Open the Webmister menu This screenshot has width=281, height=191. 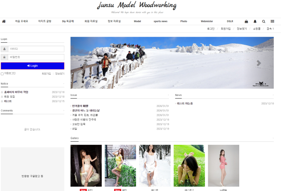pyautogui.click(x=207, y=21)
